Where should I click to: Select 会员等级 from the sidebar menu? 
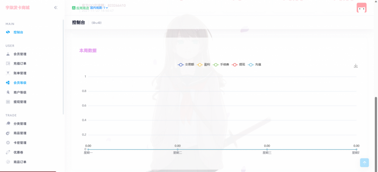click(x=20, y=83)
